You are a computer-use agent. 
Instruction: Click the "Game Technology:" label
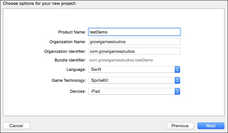(x=69, y=81)
